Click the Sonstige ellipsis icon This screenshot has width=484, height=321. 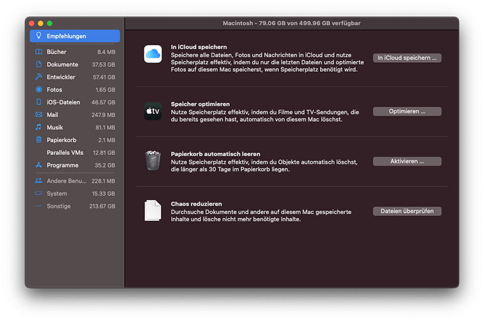[x=39, y=206]
